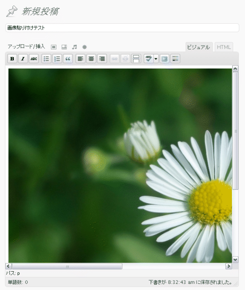Insert an unordered bullet list
245x290 pixels.
[x=46, y=59]
